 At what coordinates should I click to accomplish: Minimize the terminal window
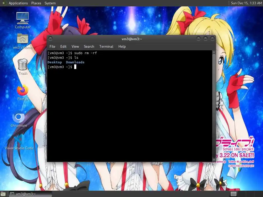pos(199,38)
